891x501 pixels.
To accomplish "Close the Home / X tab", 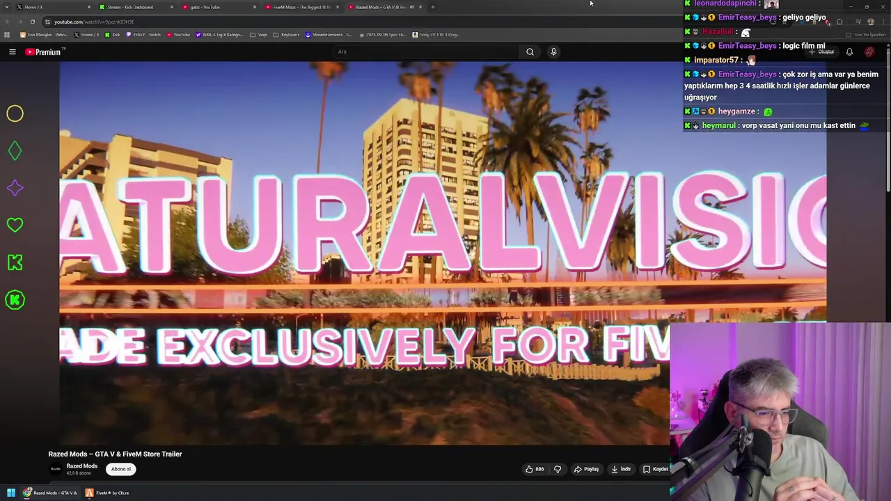I will tap(89, 7).
